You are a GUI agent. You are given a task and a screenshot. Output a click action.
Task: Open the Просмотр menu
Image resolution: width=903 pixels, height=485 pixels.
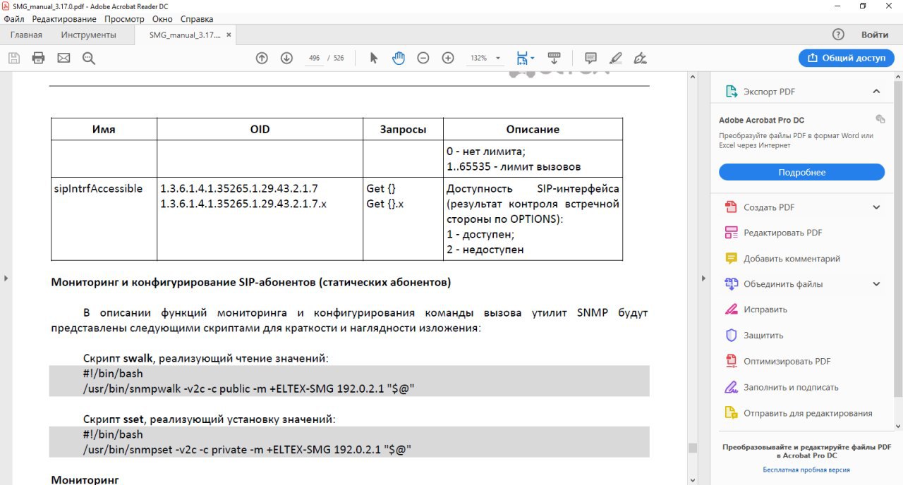click(x=124, y=19)
